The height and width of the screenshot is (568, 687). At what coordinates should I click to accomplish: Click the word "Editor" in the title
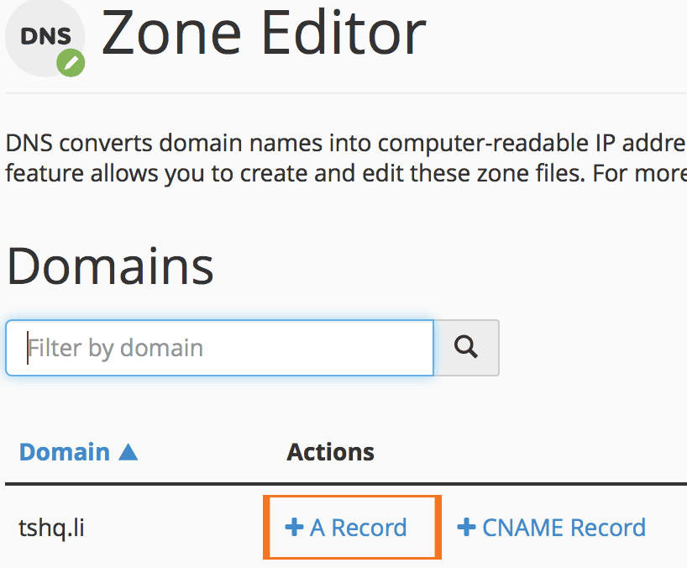tap(344, 34)
